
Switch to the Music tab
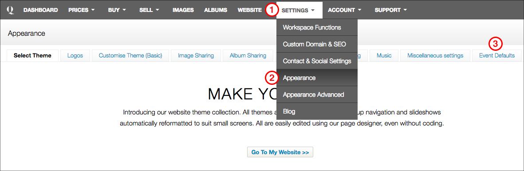coord(384,56)
